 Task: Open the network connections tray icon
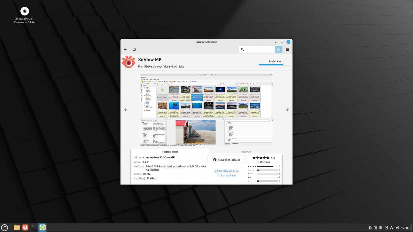click(392, 228)
